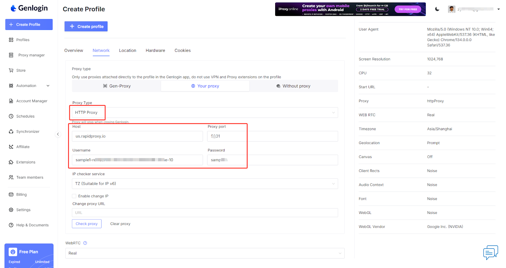Select the Gen-Proxy option
This screenshot has width=506, height=268.
pyautogui.click(x=117, y=86)
